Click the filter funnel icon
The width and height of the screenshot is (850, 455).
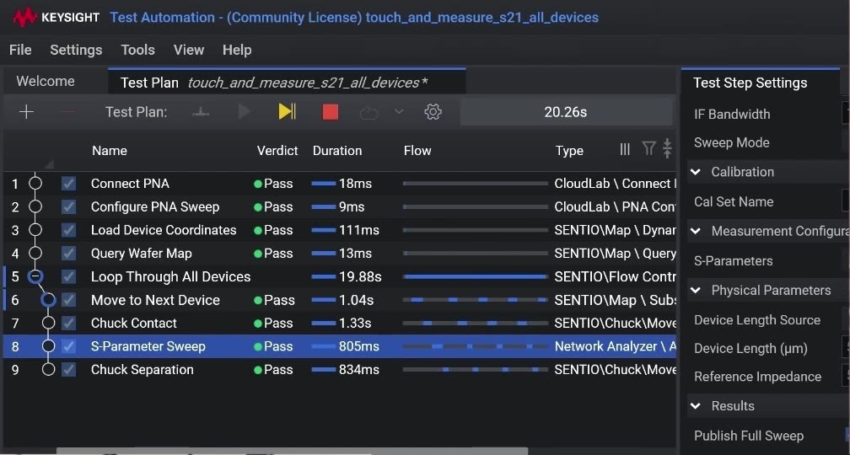coord(648,148)
